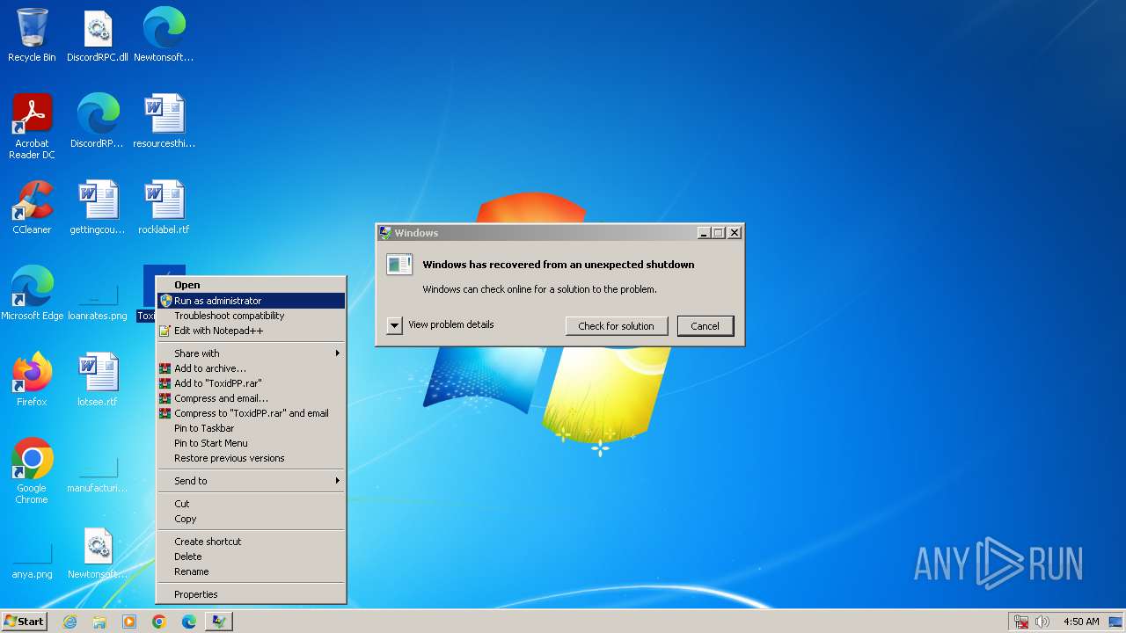
Task: Open Chrome from the taskbar
Action: point(159,622)
